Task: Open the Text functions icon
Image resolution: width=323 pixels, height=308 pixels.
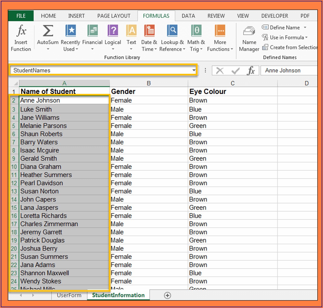Action: point(131,30)
